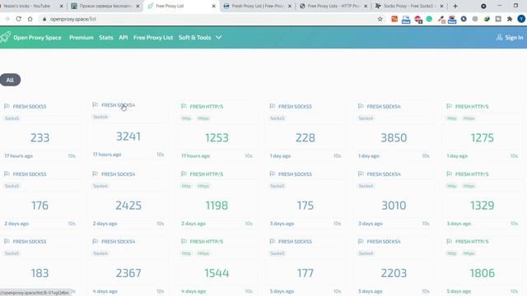Select the All filter pill

click(x=10, y=80)
